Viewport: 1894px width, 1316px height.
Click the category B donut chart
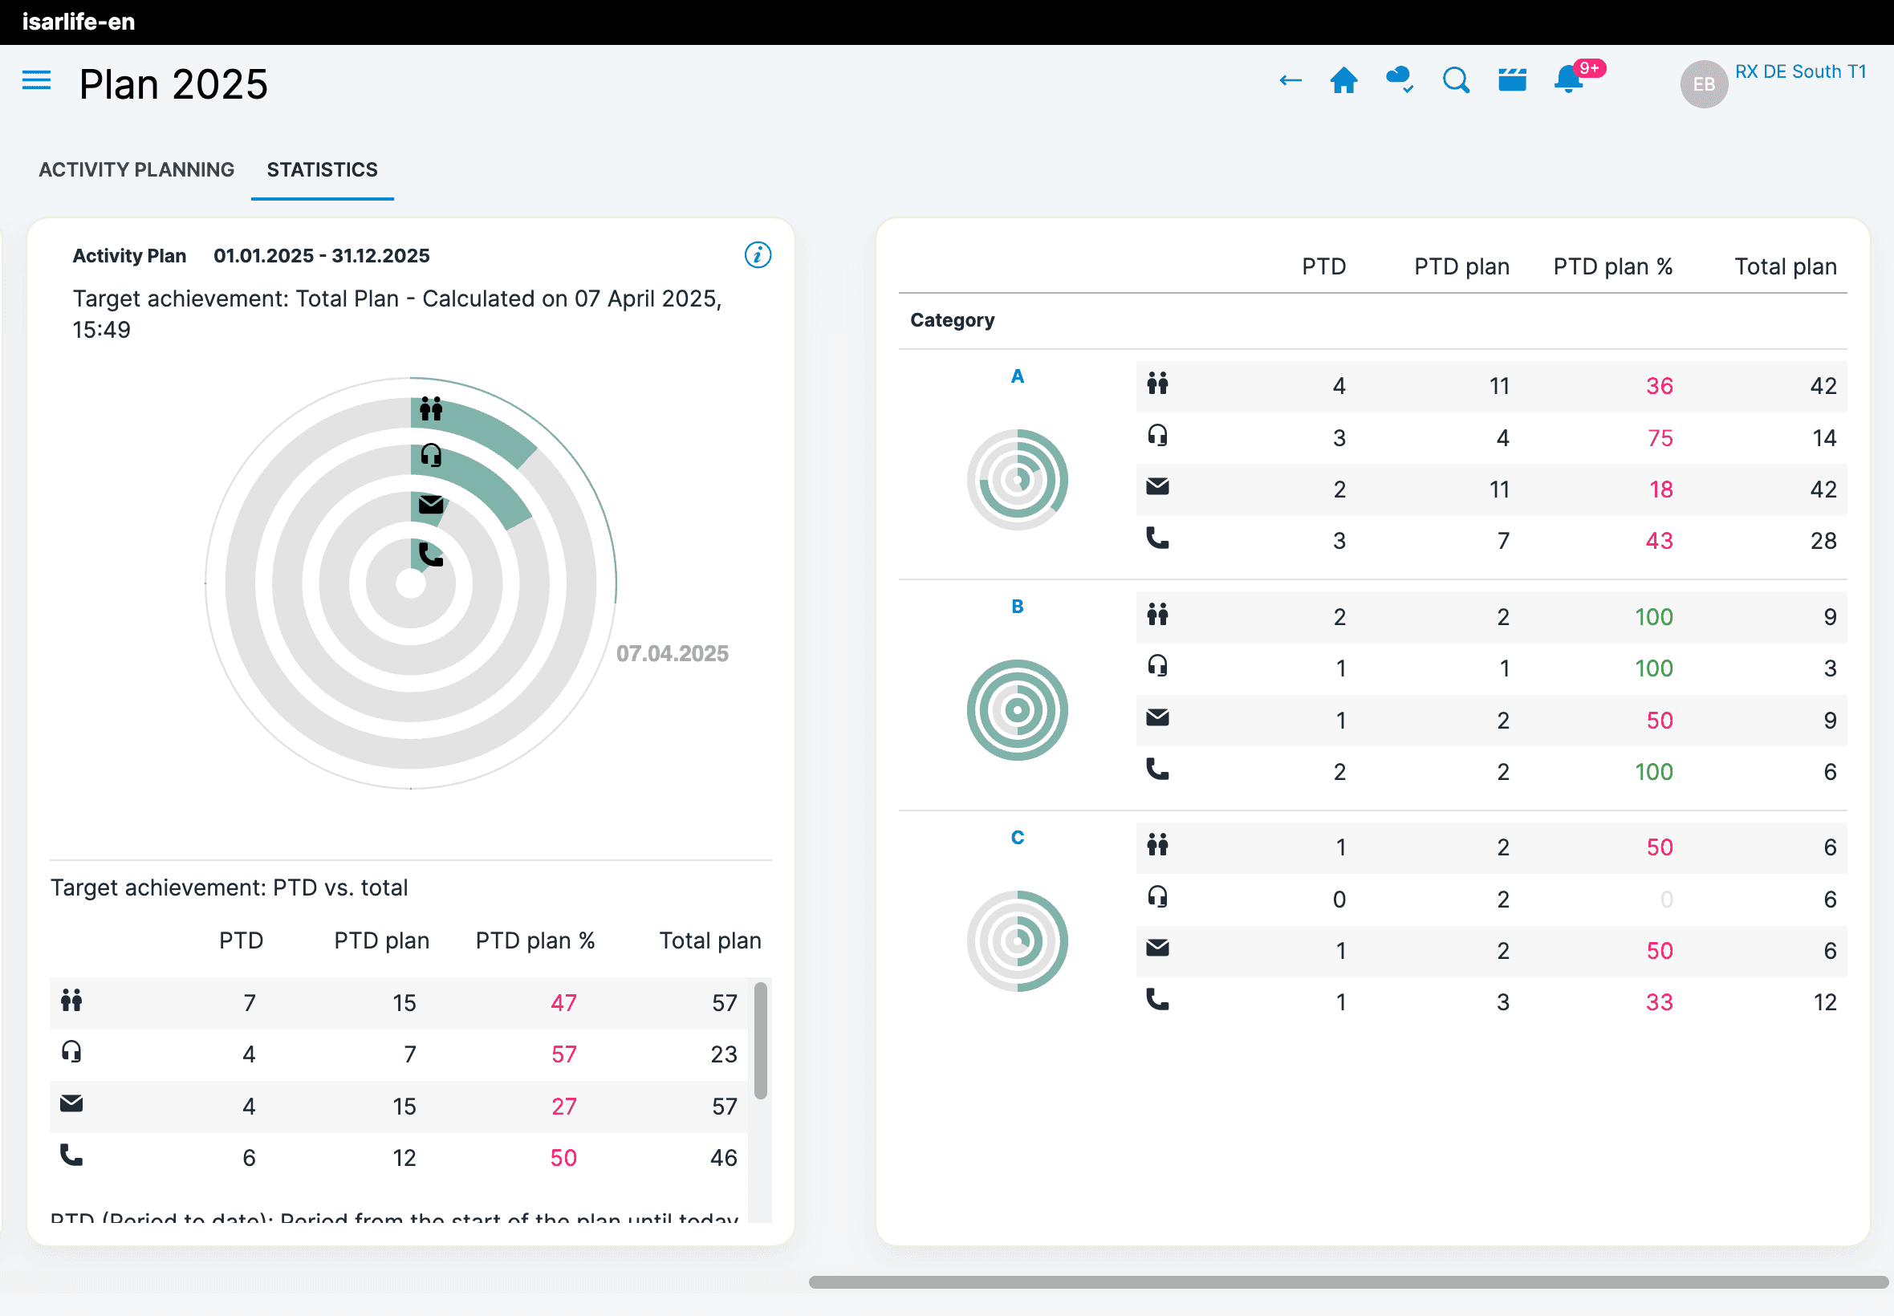(1018, 710)
